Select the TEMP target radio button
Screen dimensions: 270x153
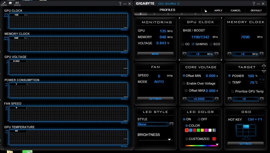[229, 82]
